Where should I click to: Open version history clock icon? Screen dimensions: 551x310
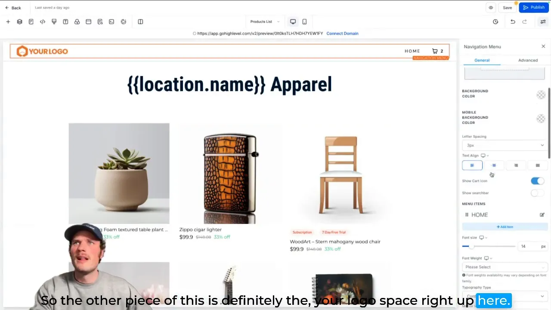pos(495,22)
